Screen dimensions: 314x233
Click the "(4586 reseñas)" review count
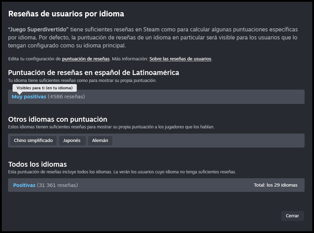click(66, 97)
